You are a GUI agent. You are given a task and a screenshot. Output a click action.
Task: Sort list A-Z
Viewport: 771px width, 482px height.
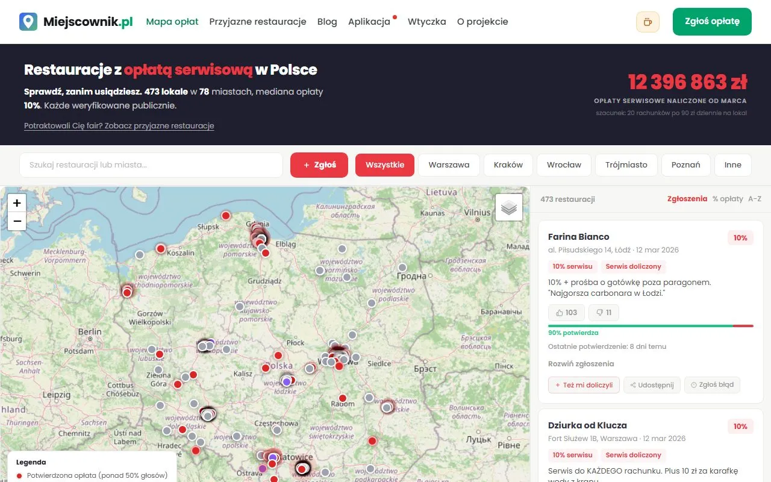tap(755, 199)
